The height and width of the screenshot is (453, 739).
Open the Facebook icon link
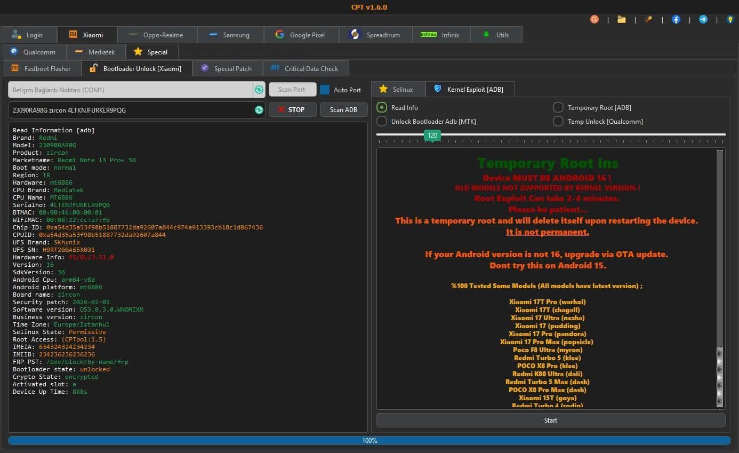[676, 19]
